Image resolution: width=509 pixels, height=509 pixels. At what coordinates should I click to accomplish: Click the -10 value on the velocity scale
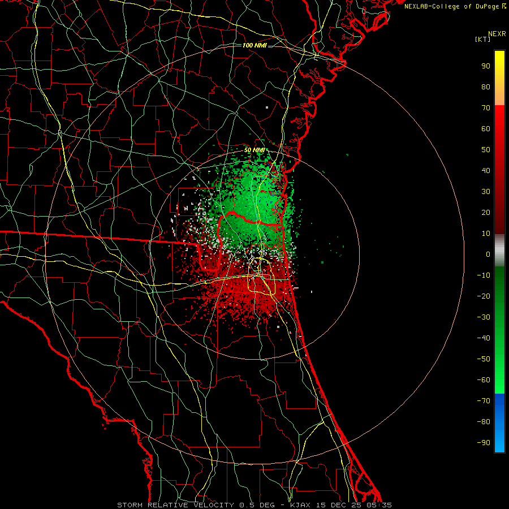pos(484,275)
